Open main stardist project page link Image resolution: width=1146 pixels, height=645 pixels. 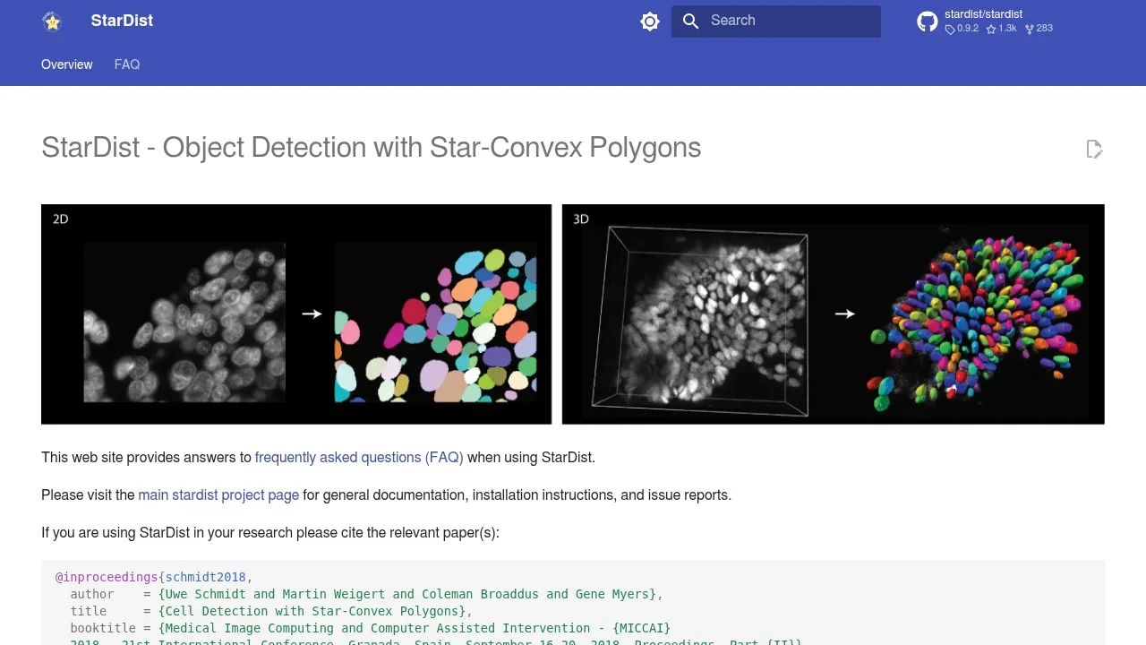(x=218, y=494)
